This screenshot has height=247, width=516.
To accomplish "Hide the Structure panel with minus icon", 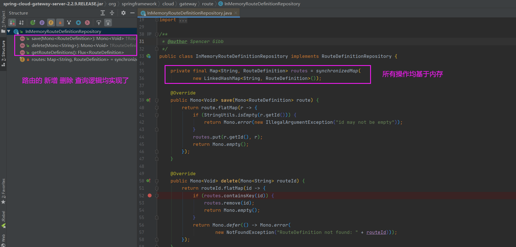I will (x=132, y=13).
